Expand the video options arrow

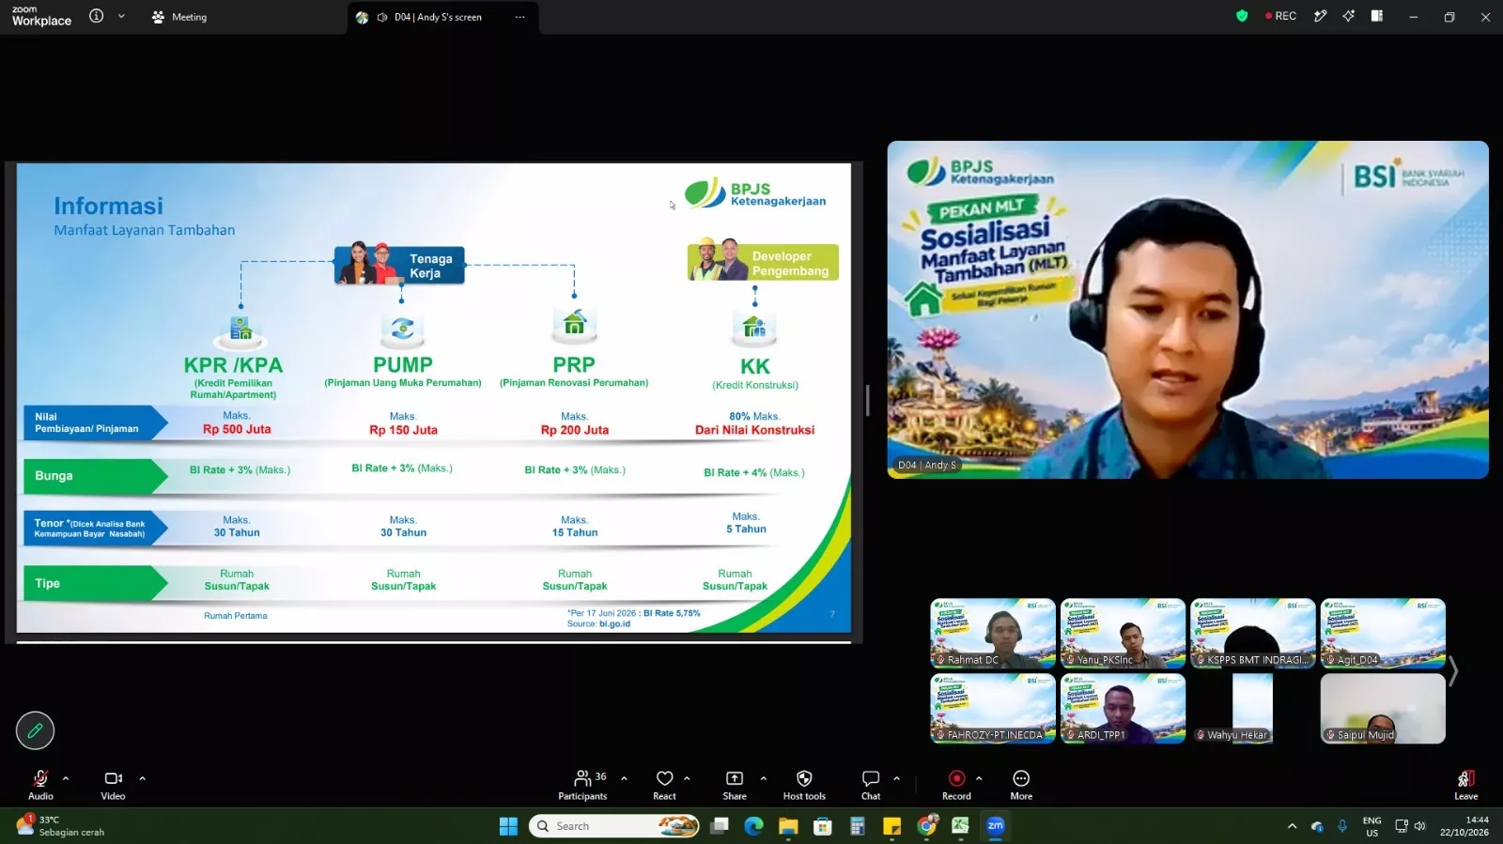tap(143, 778)
